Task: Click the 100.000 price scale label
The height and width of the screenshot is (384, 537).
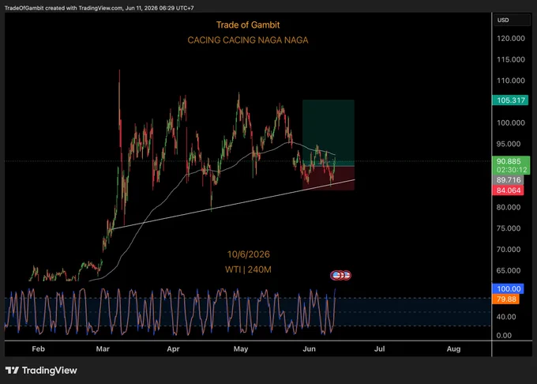Action: tap(511, 122)
